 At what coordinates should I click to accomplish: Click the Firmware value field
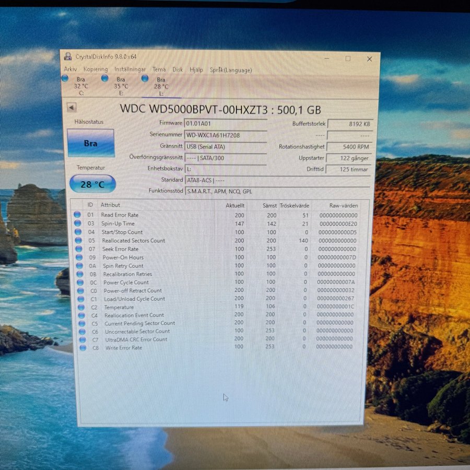click(x=225, y=123)
